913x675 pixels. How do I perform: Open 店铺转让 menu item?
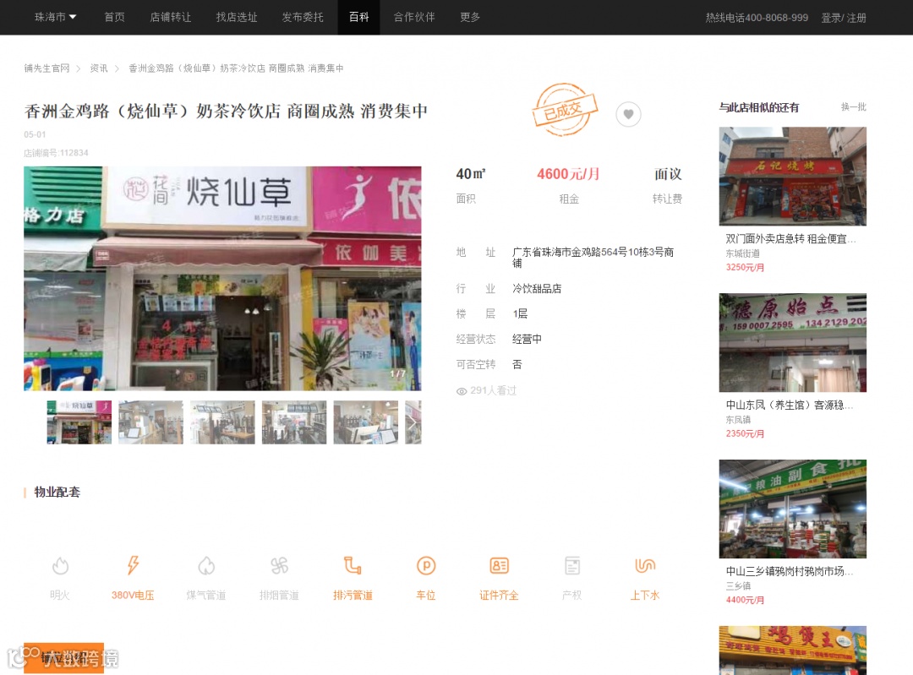[x=170, y=18]
